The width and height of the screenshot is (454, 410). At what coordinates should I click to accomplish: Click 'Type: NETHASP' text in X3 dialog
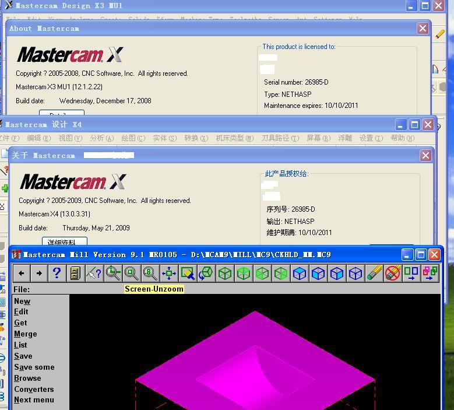(x=288, y=94)
